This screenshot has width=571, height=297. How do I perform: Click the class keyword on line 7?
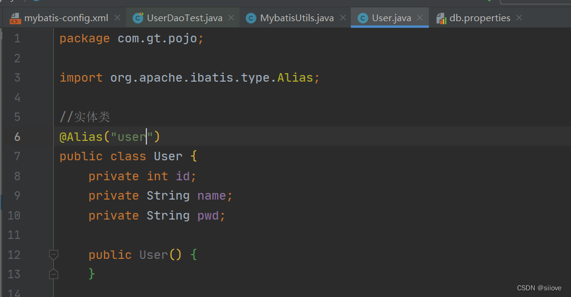click(128, 157)
